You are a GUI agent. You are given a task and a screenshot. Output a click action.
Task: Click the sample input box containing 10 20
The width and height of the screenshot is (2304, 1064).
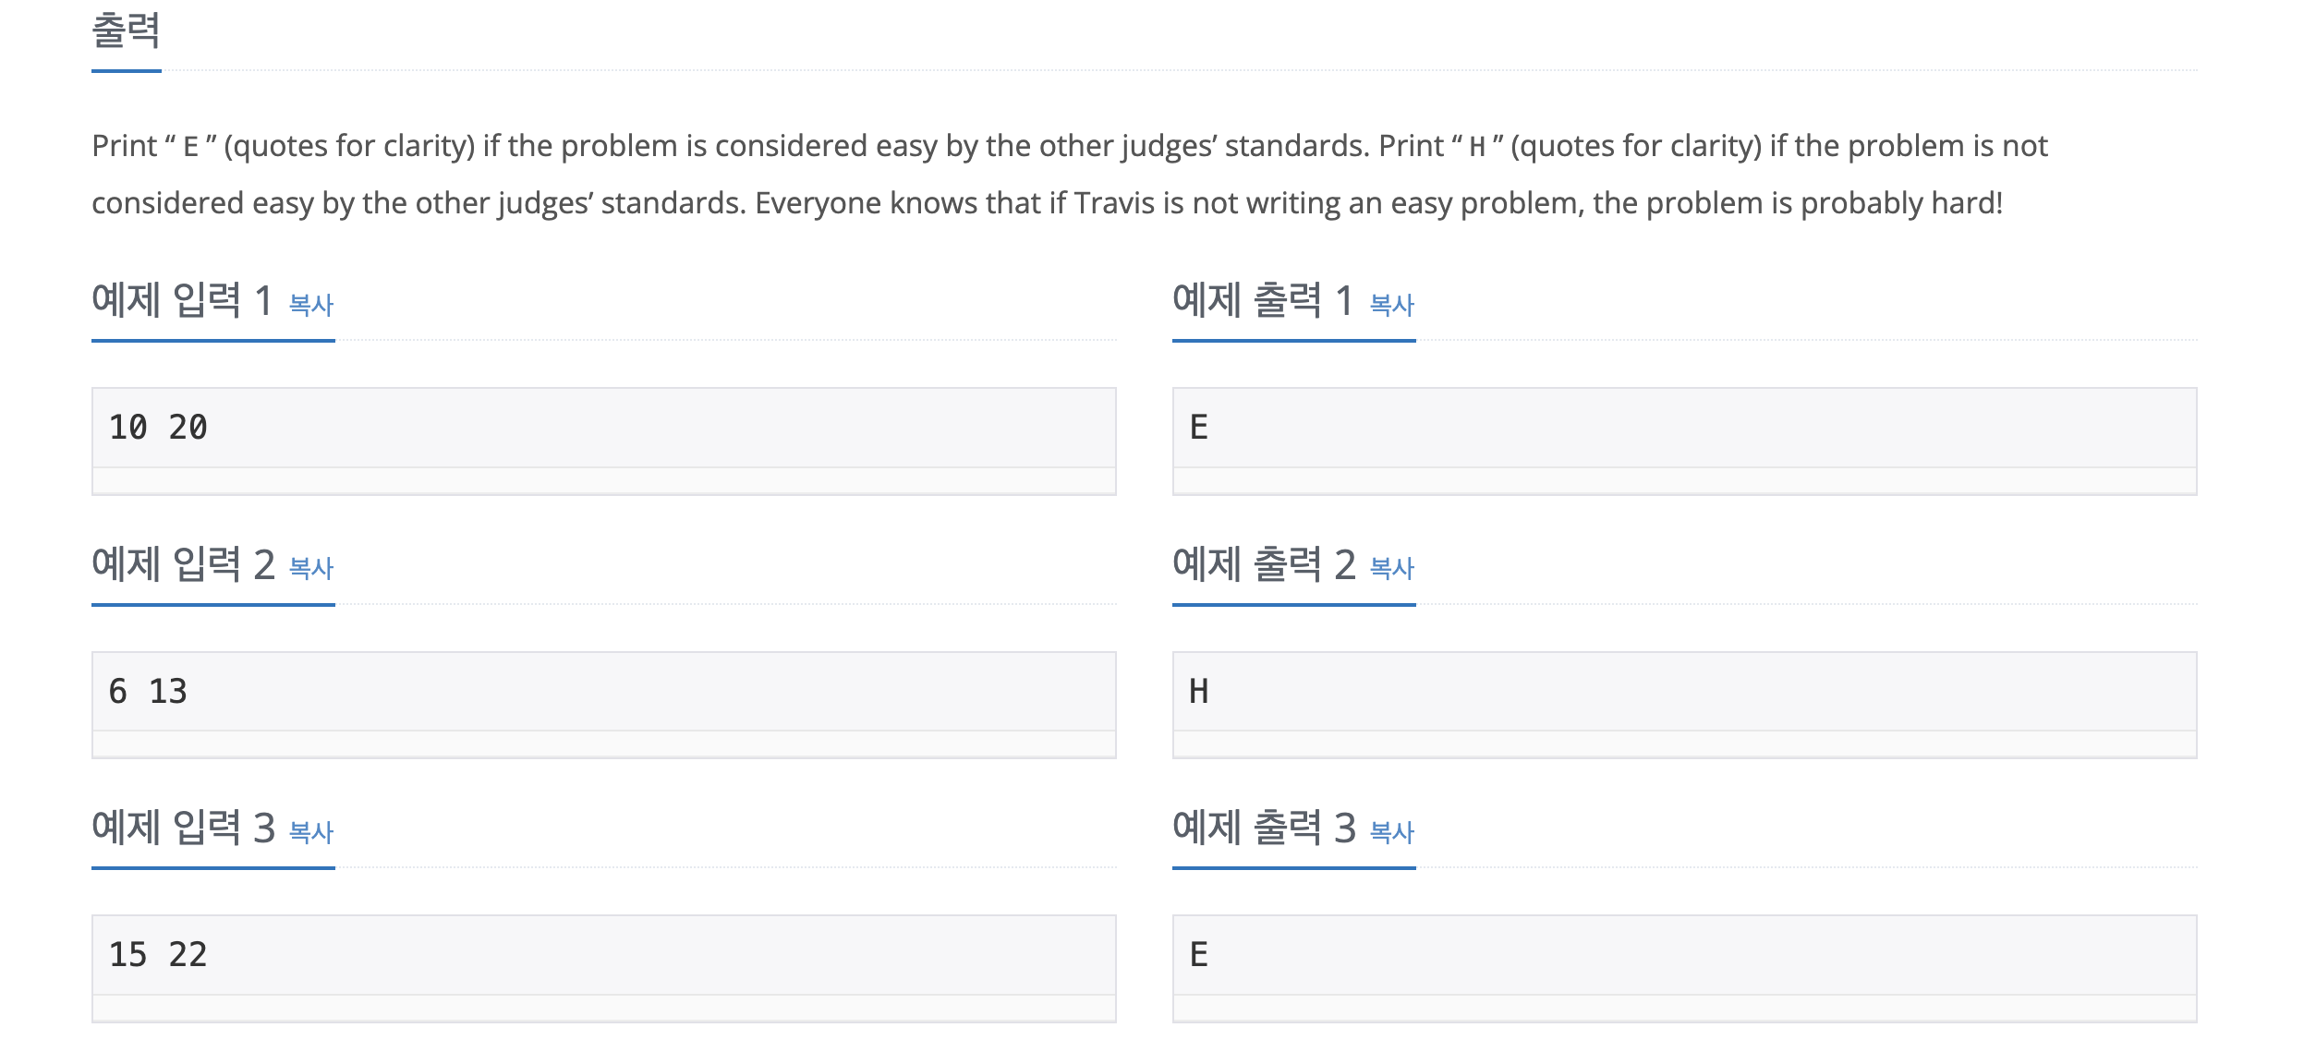click(603, 429)
